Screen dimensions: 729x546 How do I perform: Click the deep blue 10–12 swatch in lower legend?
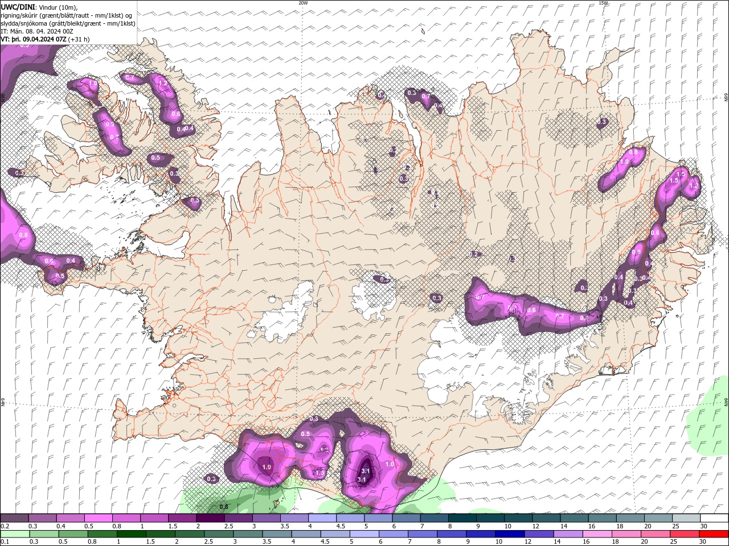point(510,534)
